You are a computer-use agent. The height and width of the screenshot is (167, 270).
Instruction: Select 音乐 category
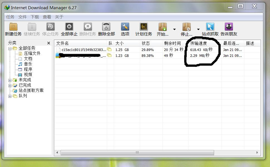pos(28,64)
